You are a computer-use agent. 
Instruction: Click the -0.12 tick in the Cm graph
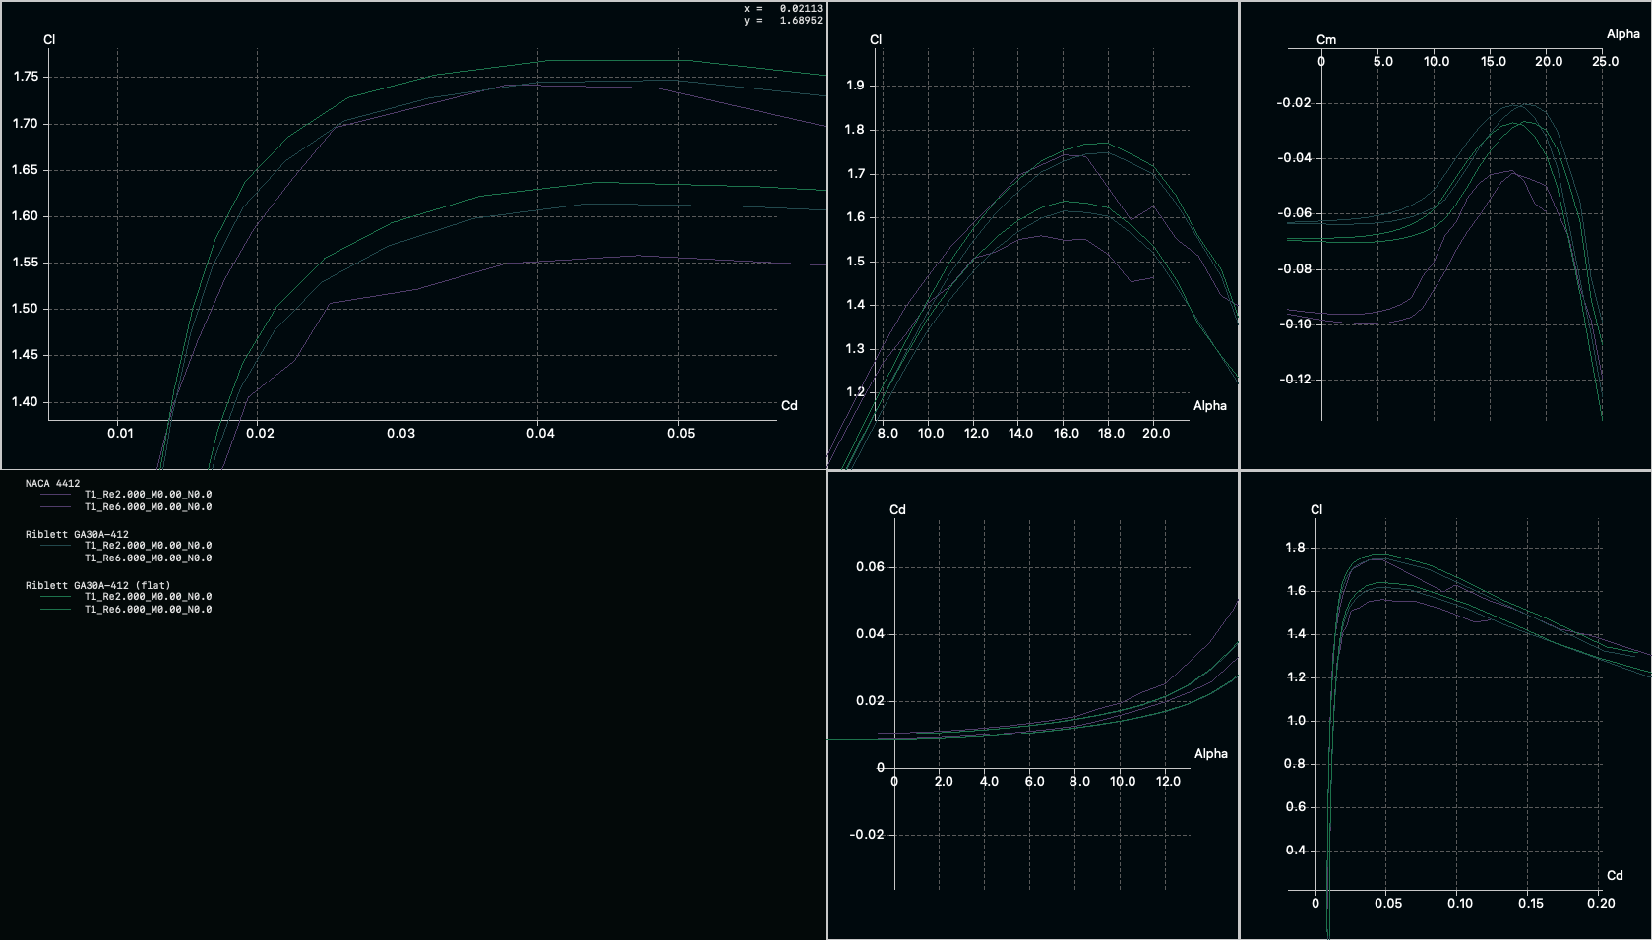pyautogui.click(x=1294, y=380)
